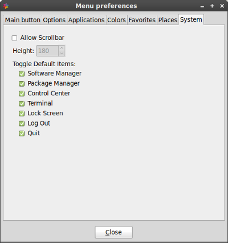Decrease Height with the down arrow
Image resolution: width=228 pixels, height=243 pixels.
click(x=62, y=54)
